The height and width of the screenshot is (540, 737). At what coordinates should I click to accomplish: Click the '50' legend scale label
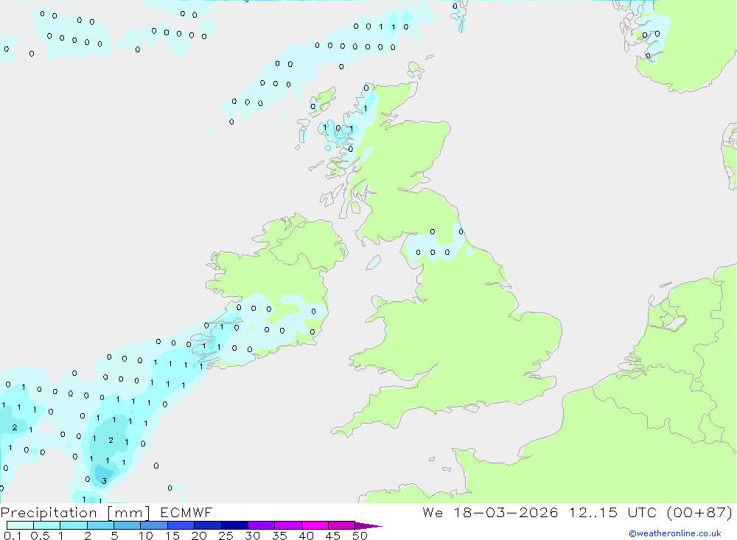point(360,536)
